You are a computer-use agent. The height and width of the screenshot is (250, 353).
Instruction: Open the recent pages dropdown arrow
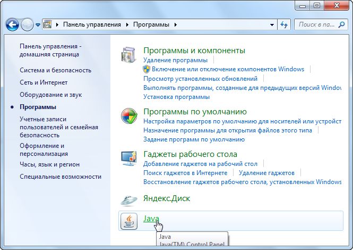coord(38,25)
